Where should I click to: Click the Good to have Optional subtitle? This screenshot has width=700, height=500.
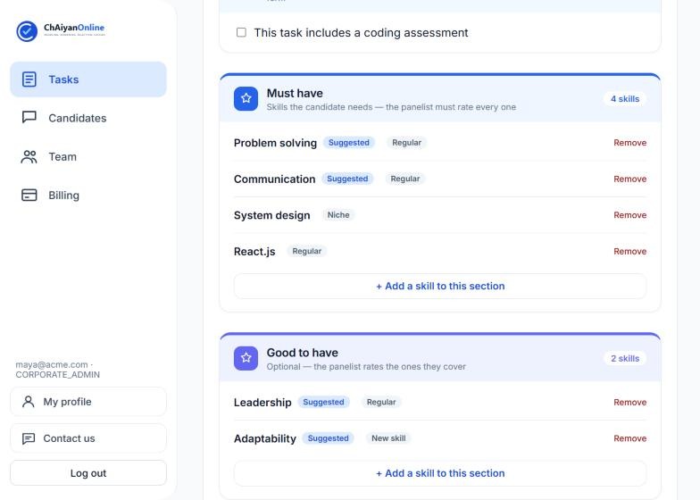[x=366, y=366]
